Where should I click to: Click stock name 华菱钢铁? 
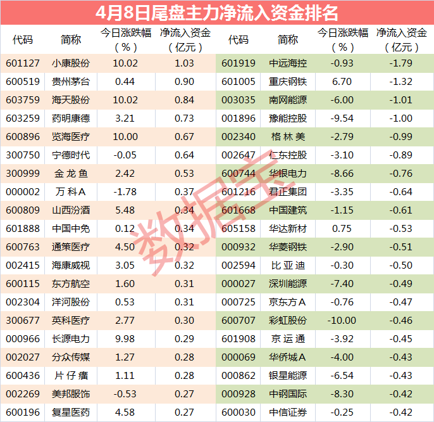[x=288, y=247]
